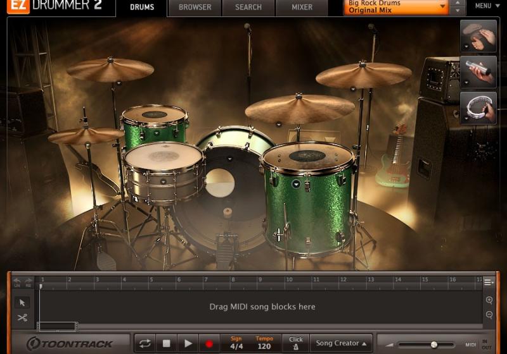Click the master volume slider knob
Screen dimensions: 507x354
434,345
